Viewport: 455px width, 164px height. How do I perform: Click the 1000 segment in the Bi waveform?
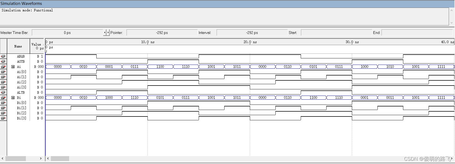(x=109, y=97)
